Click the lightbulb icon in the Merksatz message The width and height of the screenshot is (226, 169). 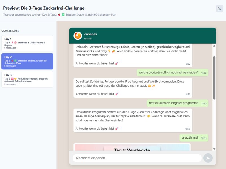[109, 51]
